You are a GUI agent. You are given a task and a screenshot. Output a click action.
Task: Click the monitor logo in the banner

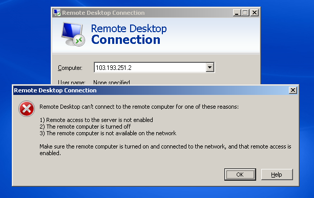[x=73, y=34]
